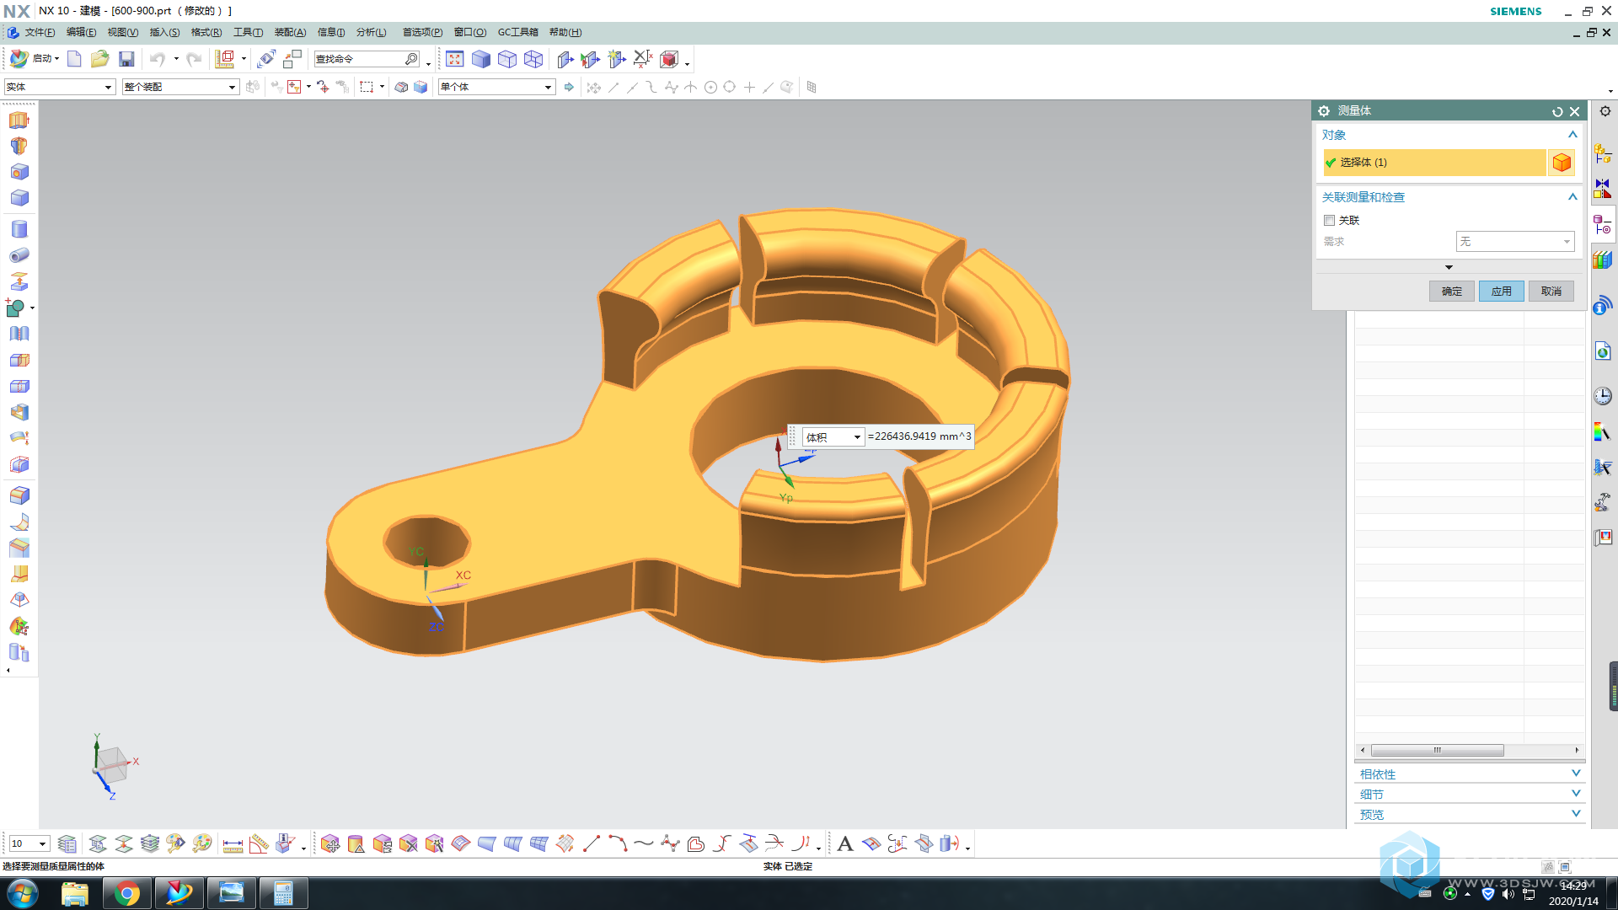Viewport: 1618px width, 910px height.
Task: Redo with the grayed arrow icon
Action: tap(194, 59)
